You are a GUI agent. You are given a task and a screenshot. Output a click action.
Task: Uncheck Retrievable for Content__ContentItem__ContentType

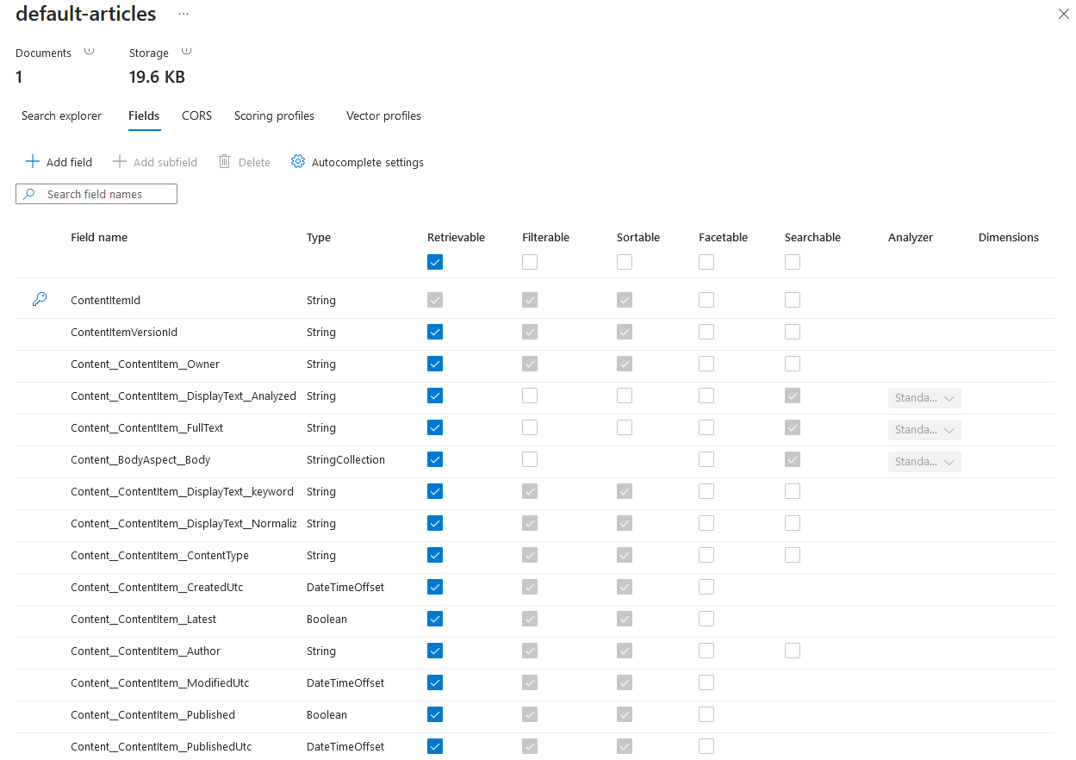pos(435,555)
